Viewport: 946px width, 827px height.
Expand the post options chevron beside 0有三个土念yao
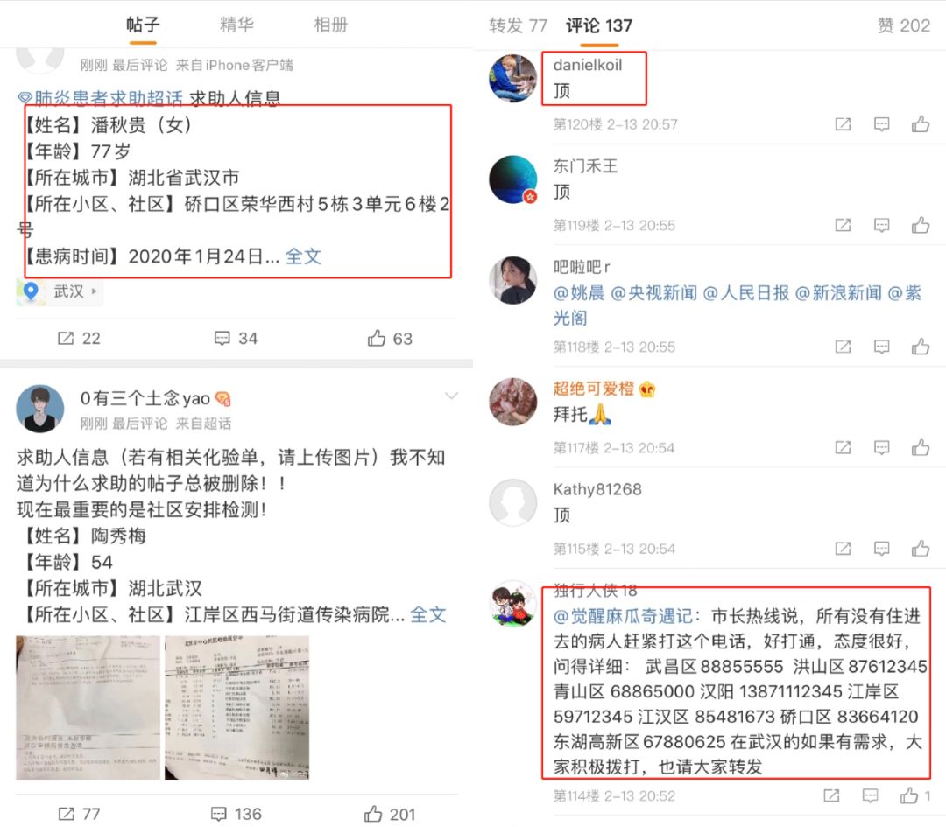[x=451, y=396]
